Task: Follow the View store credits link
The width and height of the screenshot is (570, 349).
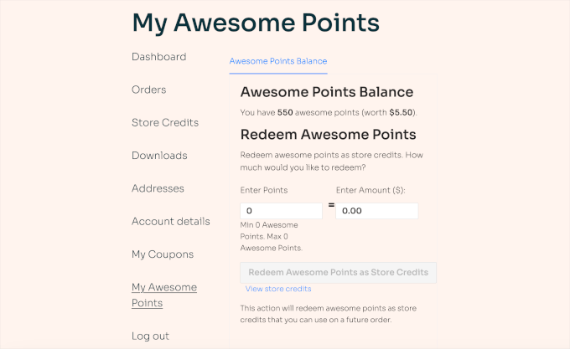Action: pos(278,289)
